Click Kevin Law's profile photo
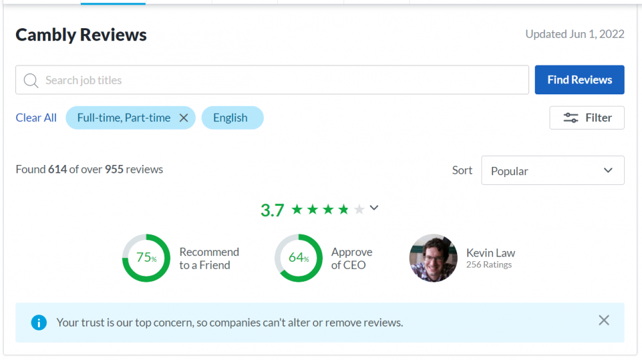The height and width of the screenshot is (360, 642). click(433, 258)
